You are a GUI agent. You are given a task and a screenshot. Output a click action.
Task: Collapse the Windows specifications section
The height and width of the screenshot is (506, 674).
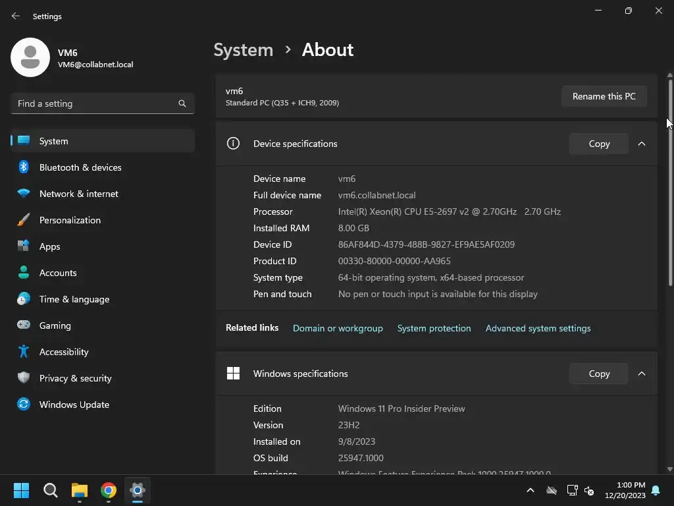point(641,374)
